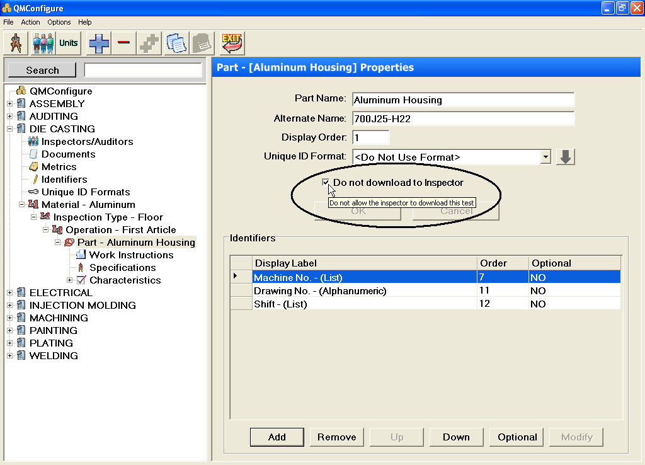This screenshot has height=465, width=645.
Task: Select the PLATING tree item
Action: (x=51, y=343)
